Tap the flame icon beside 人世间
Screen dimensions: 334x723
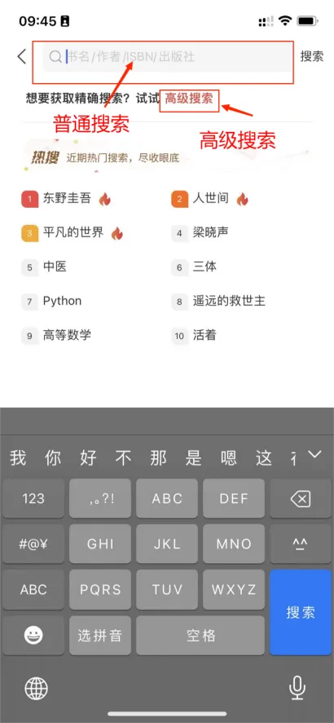(242, 199)
